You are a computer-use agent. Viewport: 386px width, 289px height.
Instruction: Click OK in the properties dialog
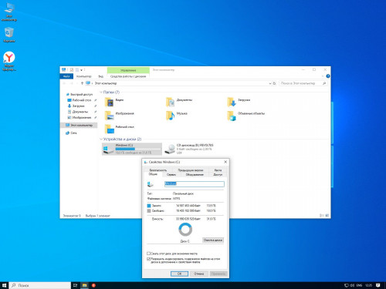tap(179, 274)
